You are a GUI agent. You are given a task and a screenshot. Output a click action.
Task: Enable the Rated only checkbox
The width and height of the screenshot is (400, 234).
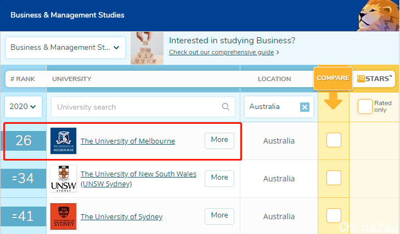[365, 106]
